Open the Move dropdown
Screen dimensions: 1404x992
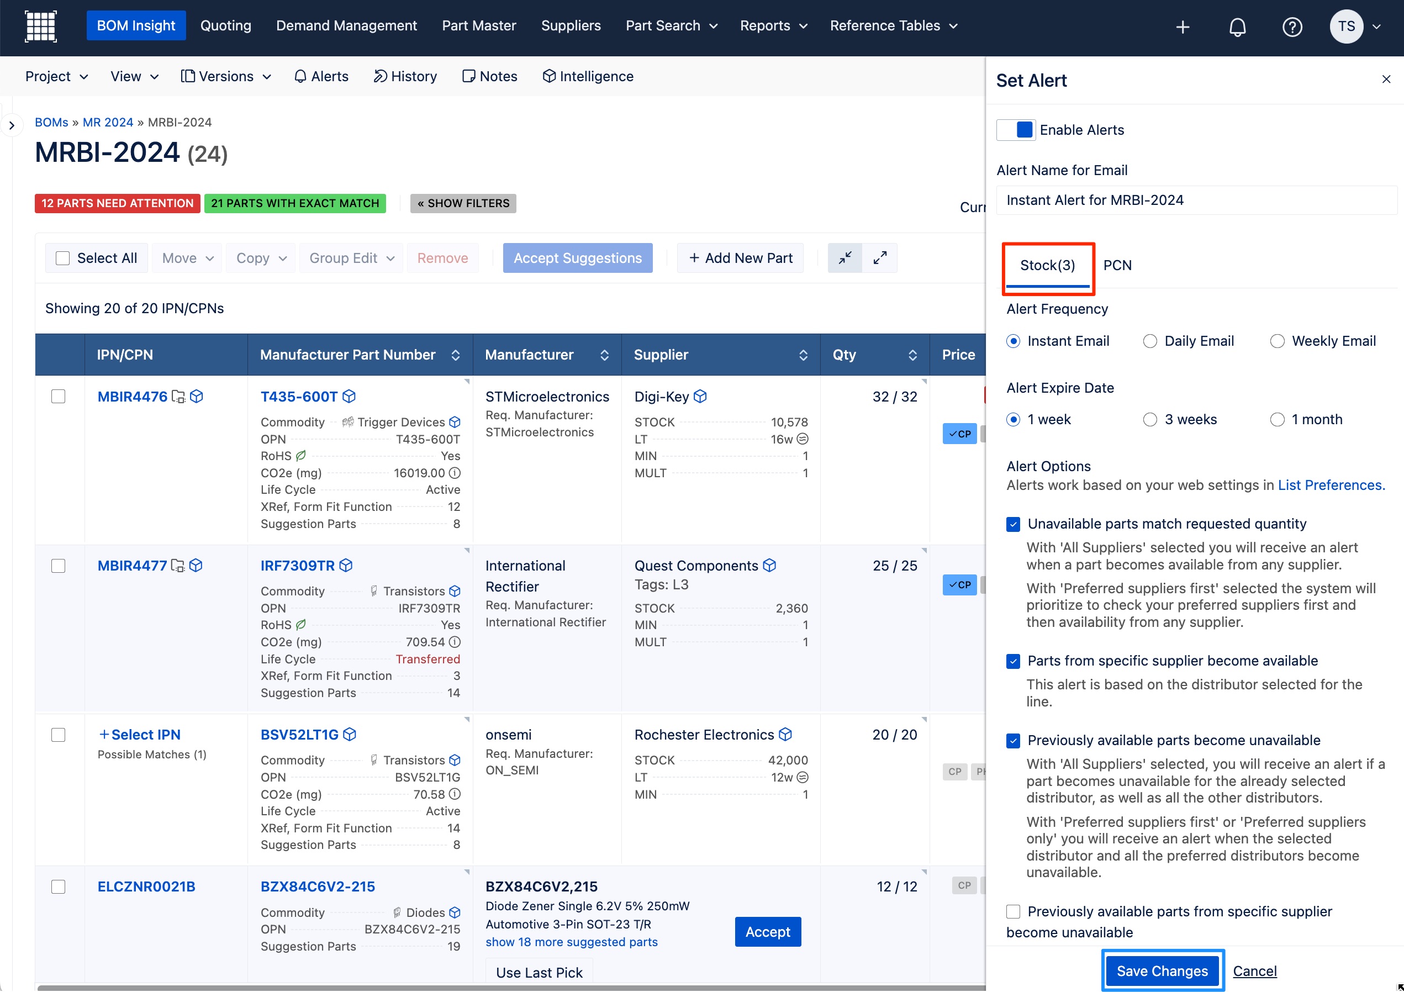(x=187, y=258)
